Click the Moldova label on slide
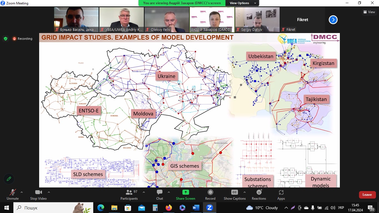The width and height of the screenshot is (379, 213). (x=143, y=114)
